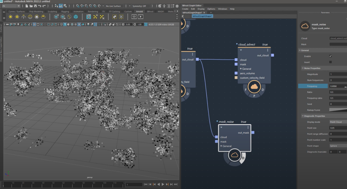This screenshot has height=189, width=347.
Task: Toggle selected select-mode icon in status line
Action: pyautogui.click(x=61, y=6)
